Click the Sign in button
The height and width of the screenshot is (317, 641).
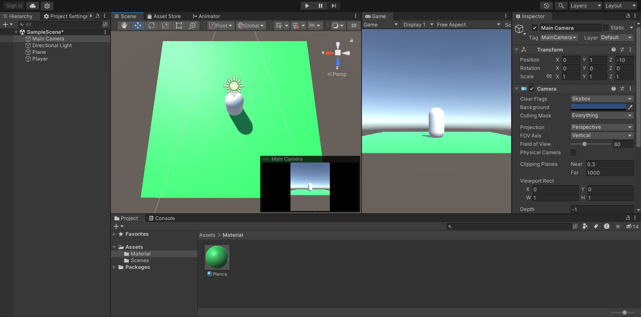(14, 6)
